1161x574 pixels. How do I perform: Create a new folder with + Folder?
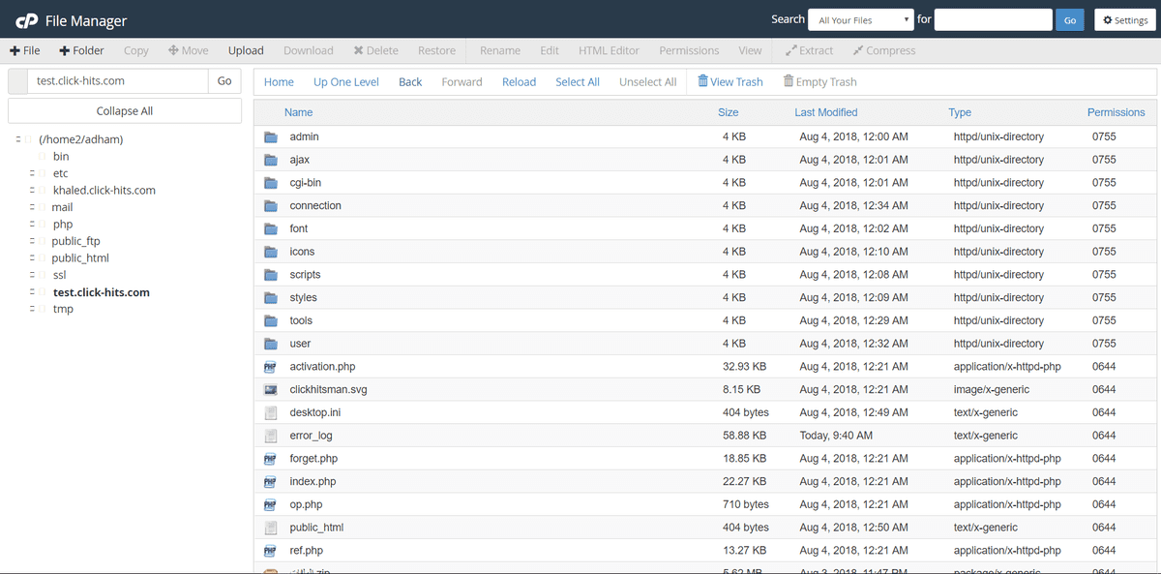[x=81, y=50]
